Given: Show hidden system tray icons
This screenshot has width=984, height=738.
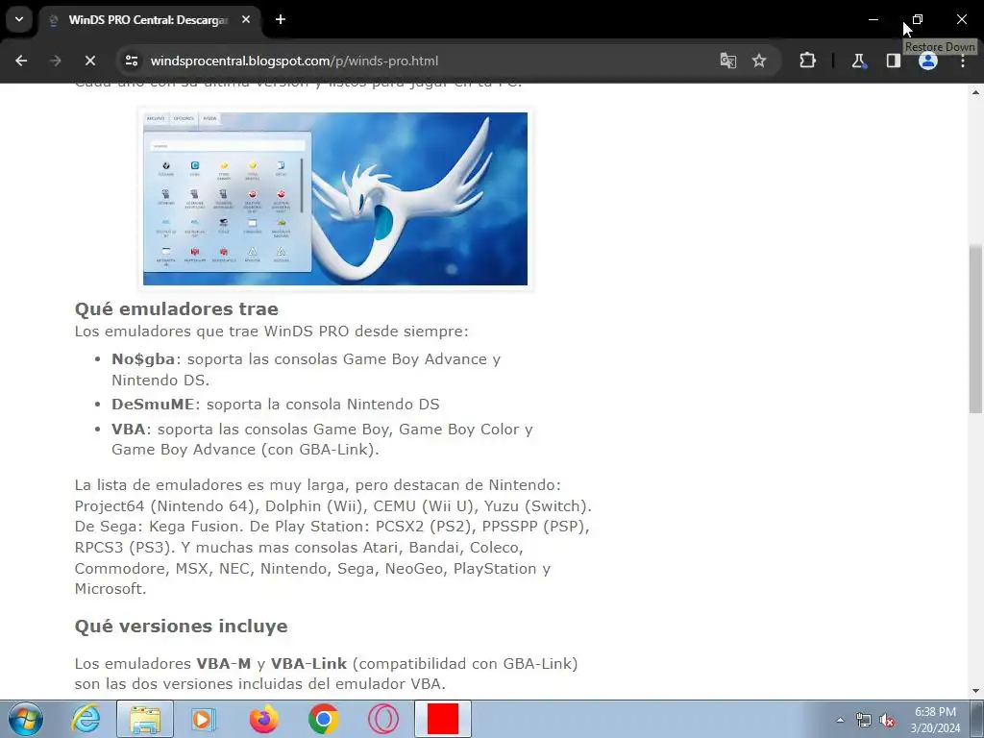Looking at the screenshot, I should [840, 720].
